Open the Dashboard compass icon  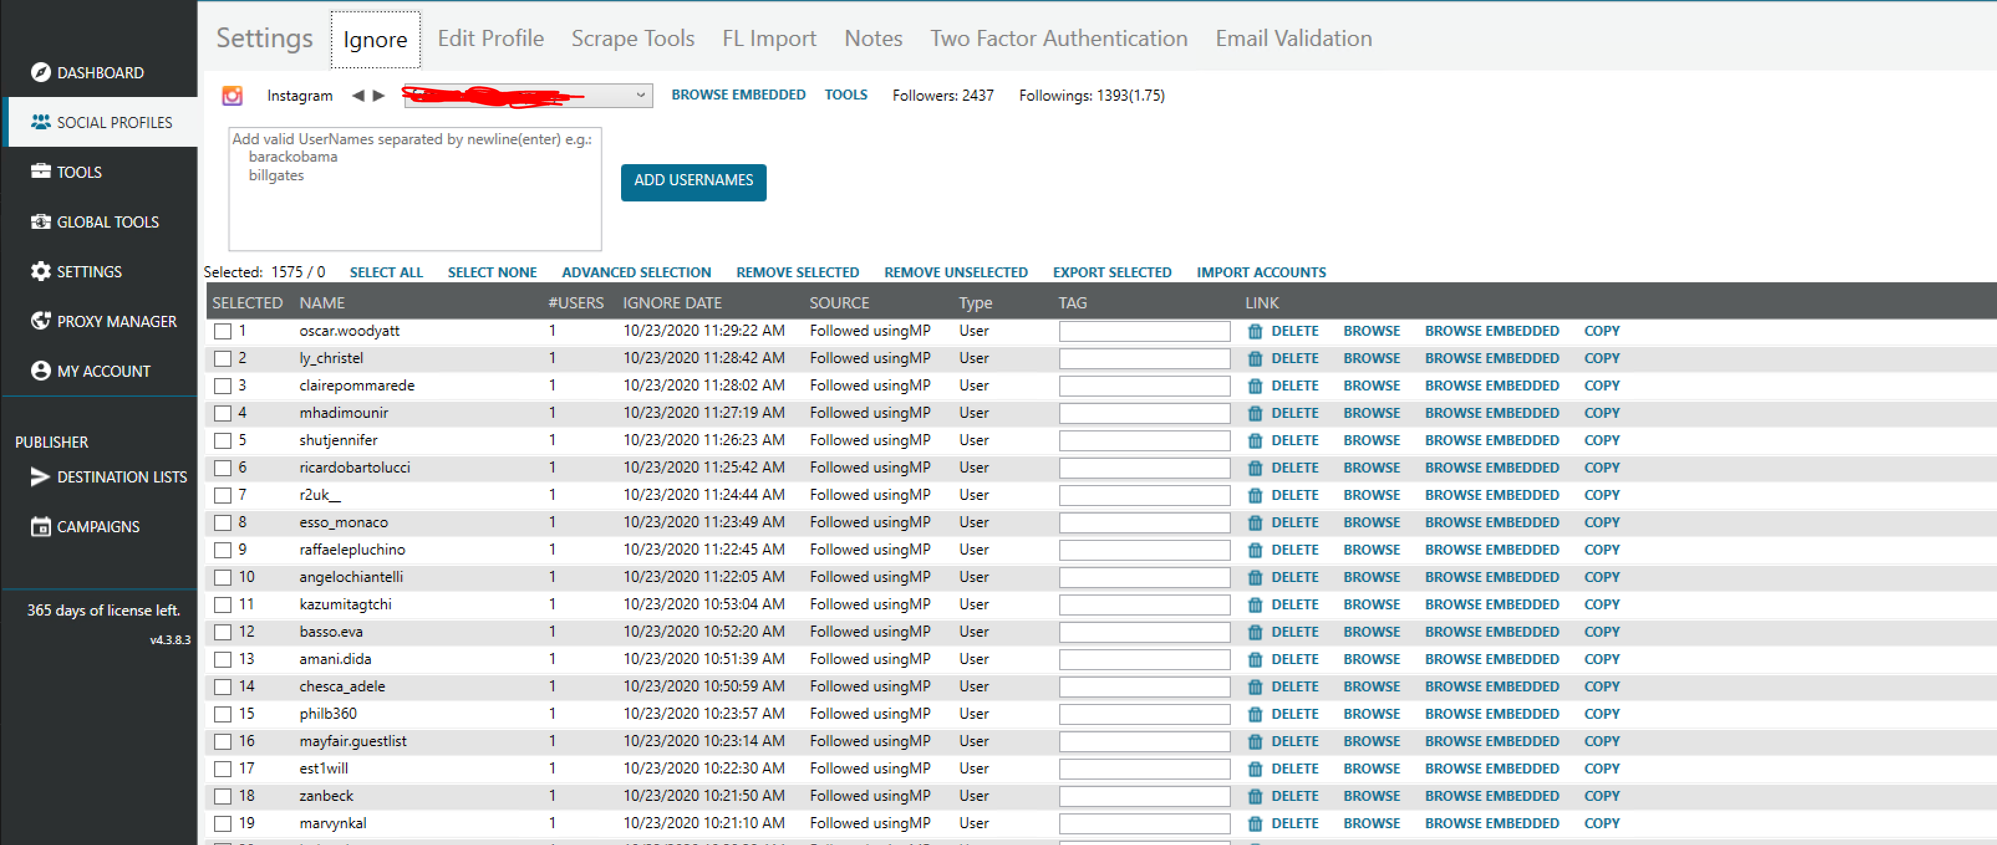point(40,72)
